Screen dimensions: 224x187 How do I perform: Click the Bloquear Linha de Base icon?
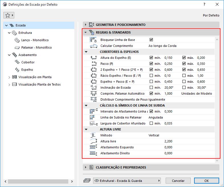(93, 40)
